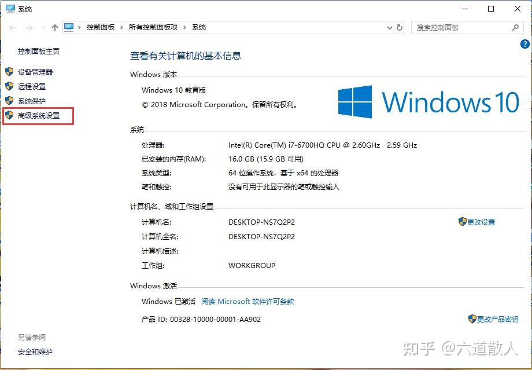Click the Forward navigation arrow

29,28
